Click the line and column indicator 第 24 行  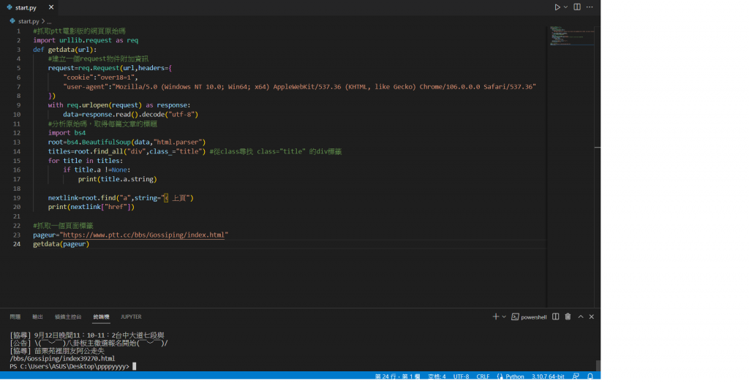397,377
